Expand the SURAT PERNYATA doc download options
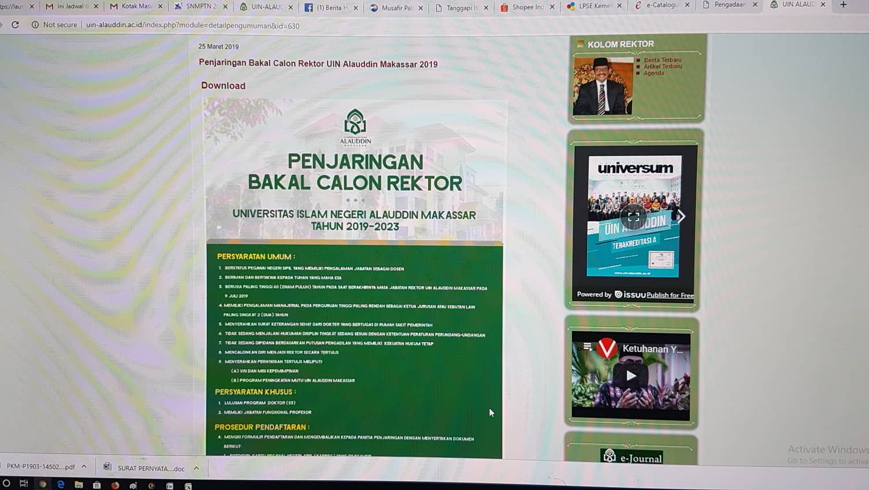The height and width of the screenshot is (490, 869). point(195,469)
